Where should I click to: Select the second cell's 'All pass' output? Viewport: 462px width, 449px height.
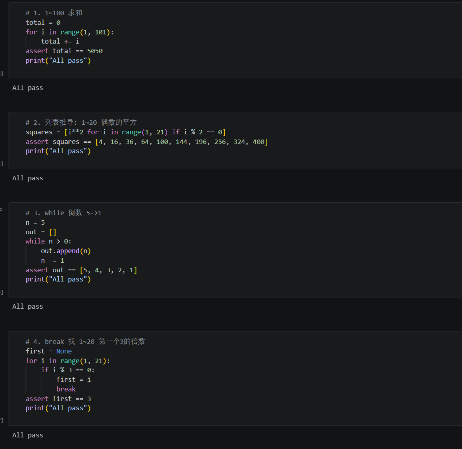28,178
